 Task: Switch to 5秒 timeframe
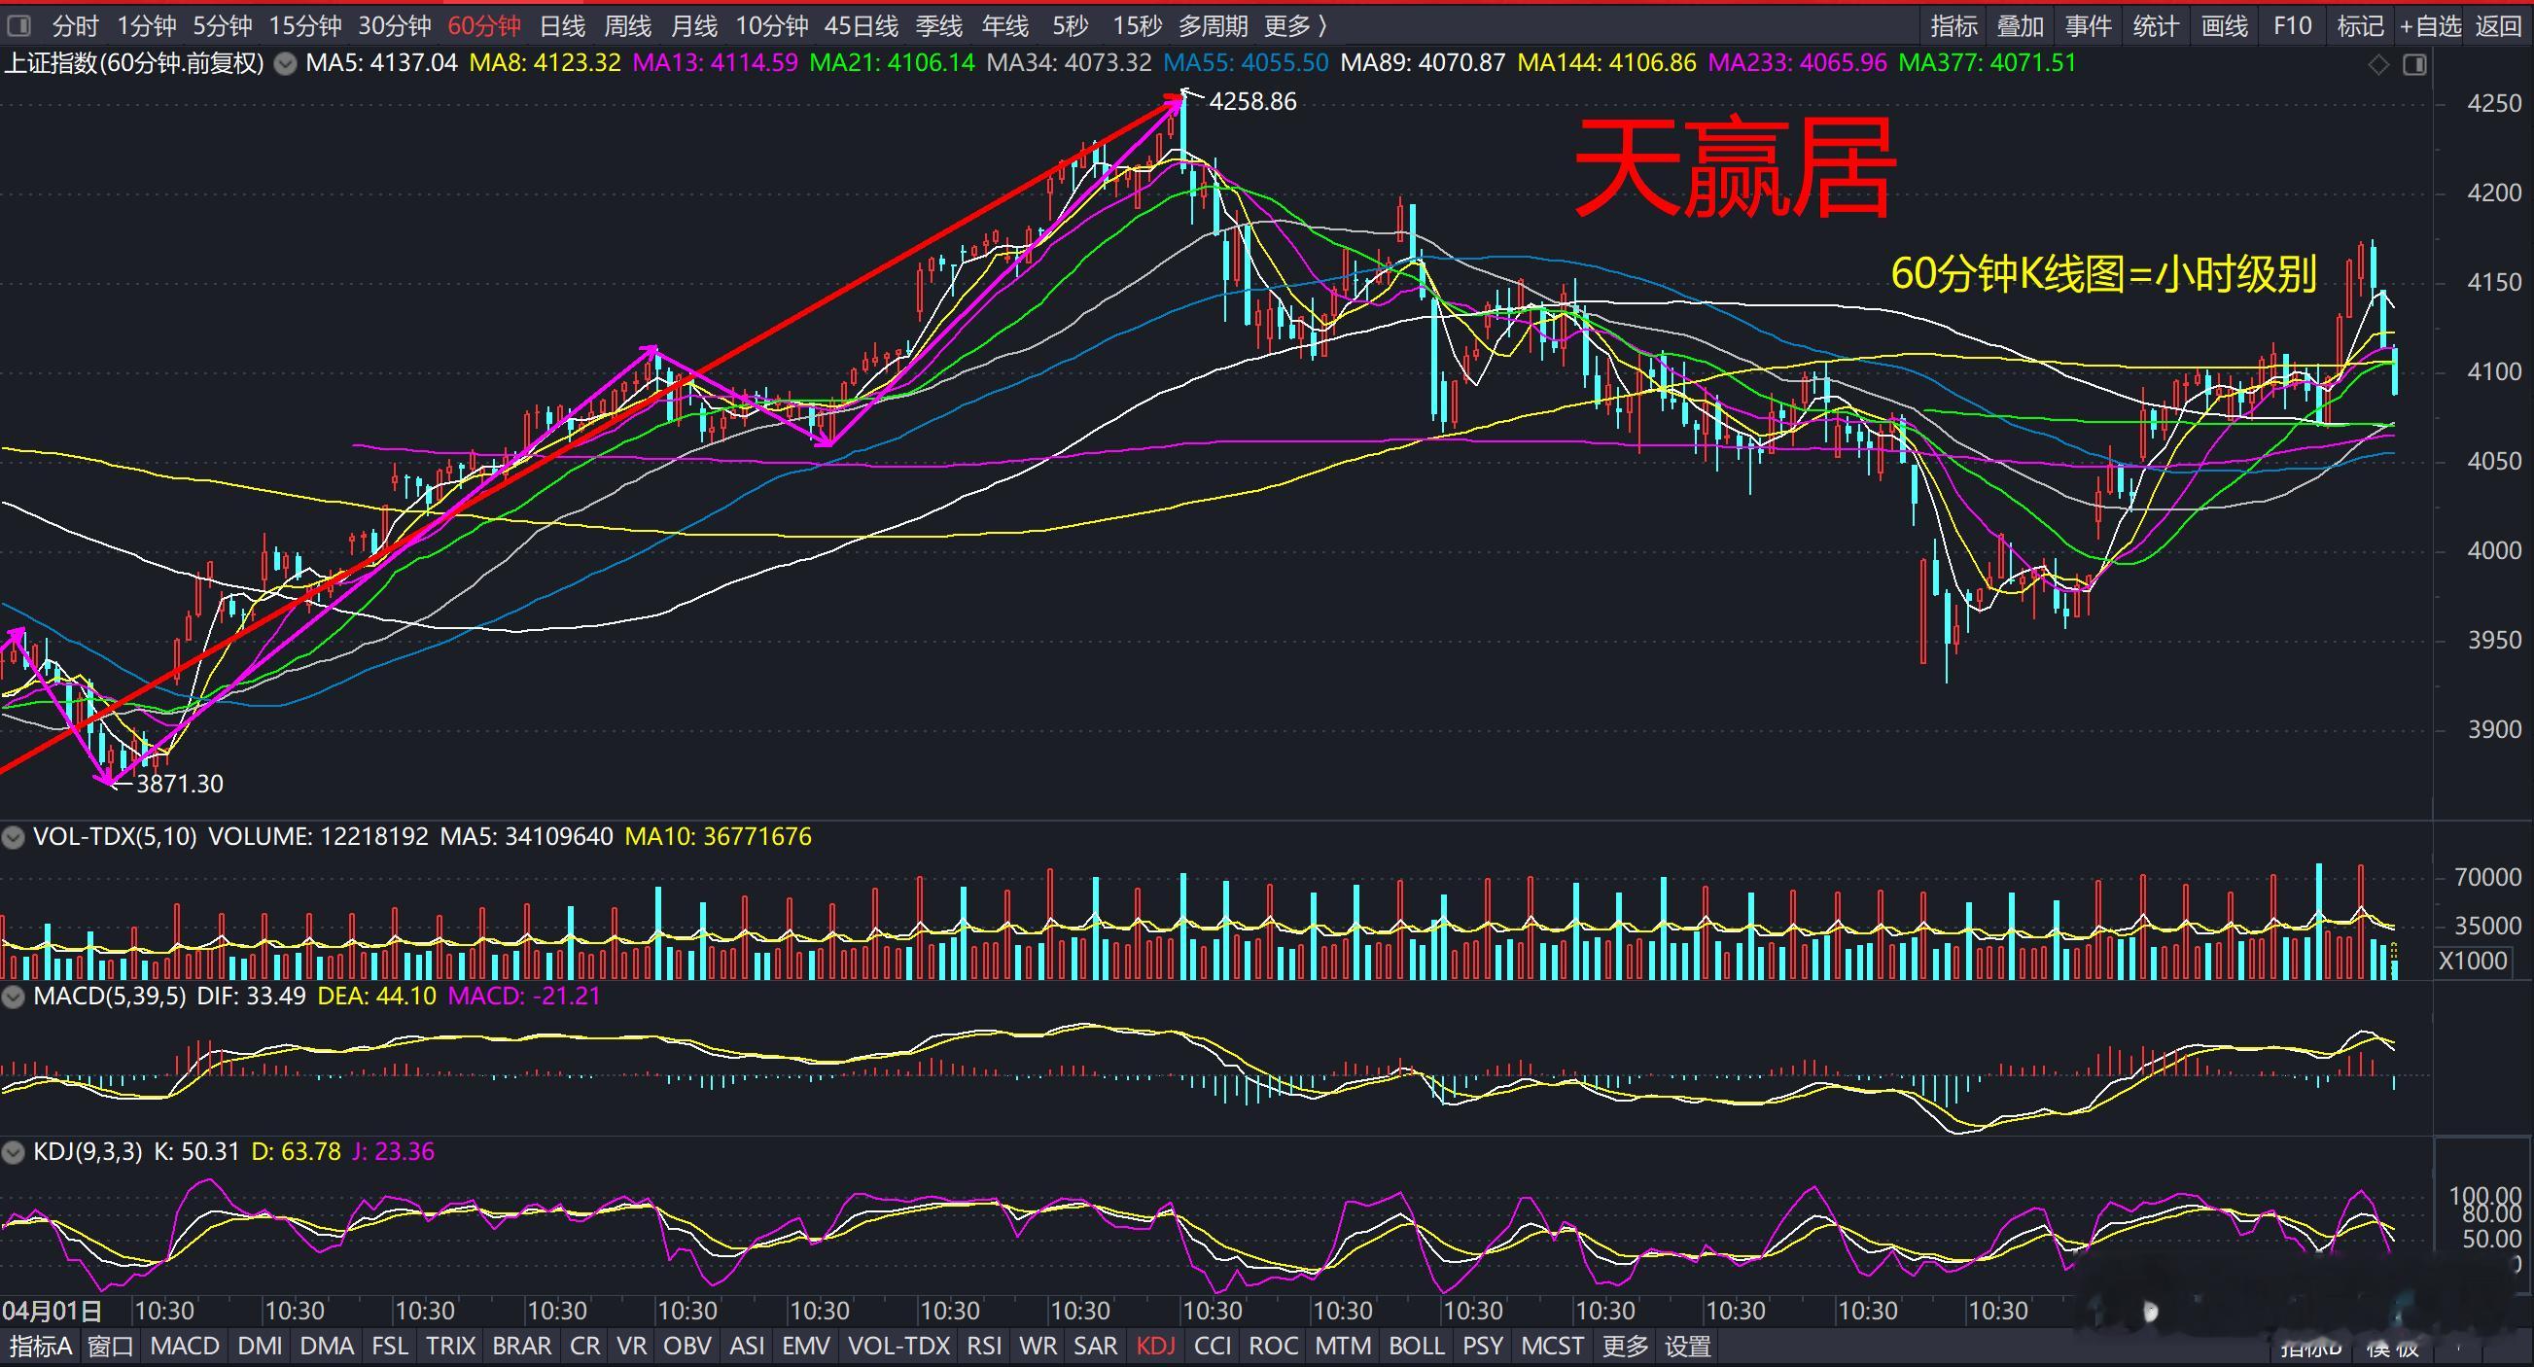(x=1071, y=25)
